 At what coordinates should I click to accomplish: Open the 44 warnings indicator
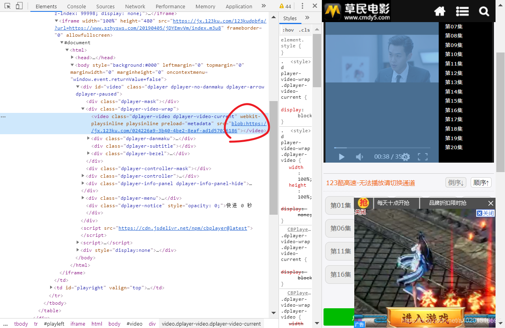coord(285,6)
